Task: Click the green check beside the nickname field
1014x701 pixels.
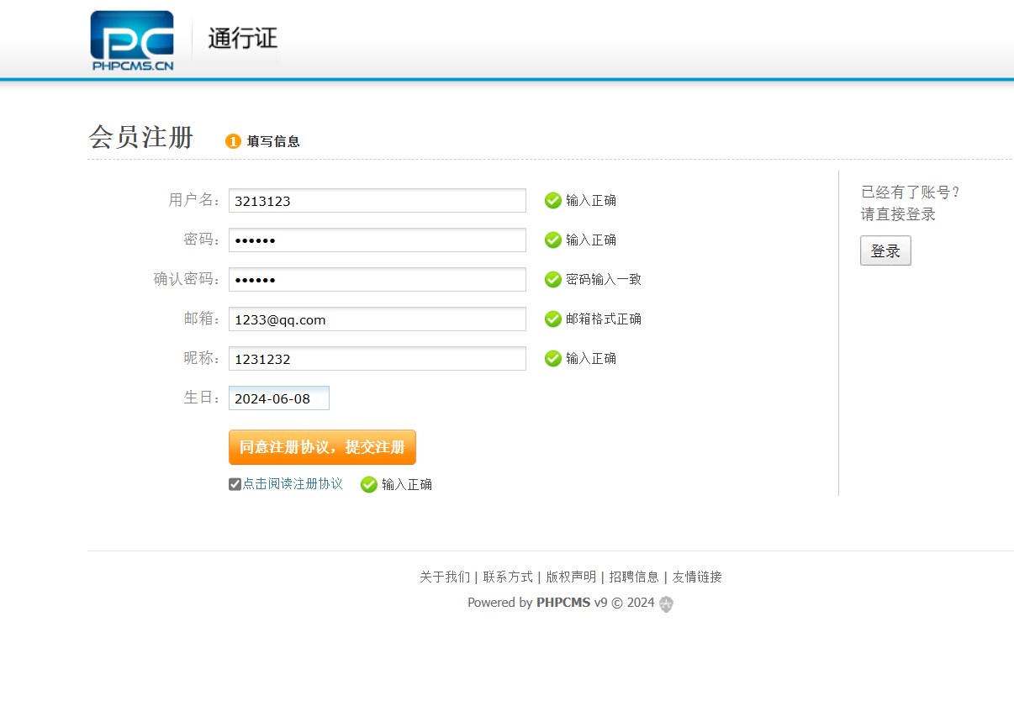Action: (x=553, y=358)
